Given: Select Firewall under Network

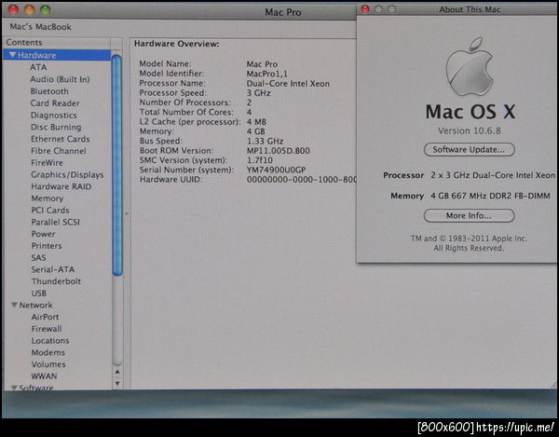Looking at the screenshot, I should point(47,329).
